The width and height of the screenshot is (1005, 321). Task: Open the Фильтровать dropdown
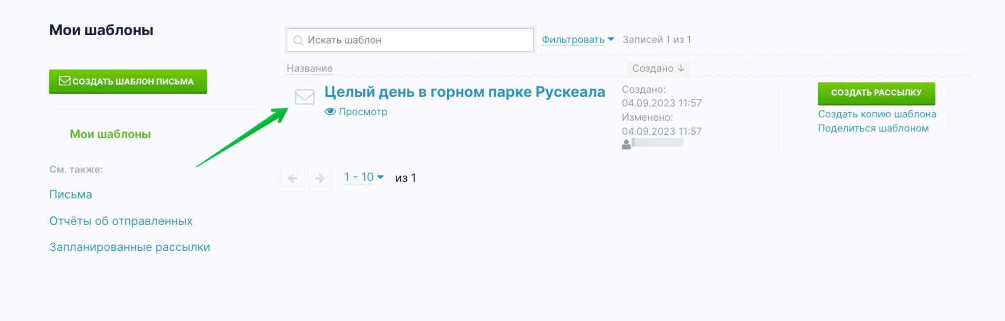578,40
